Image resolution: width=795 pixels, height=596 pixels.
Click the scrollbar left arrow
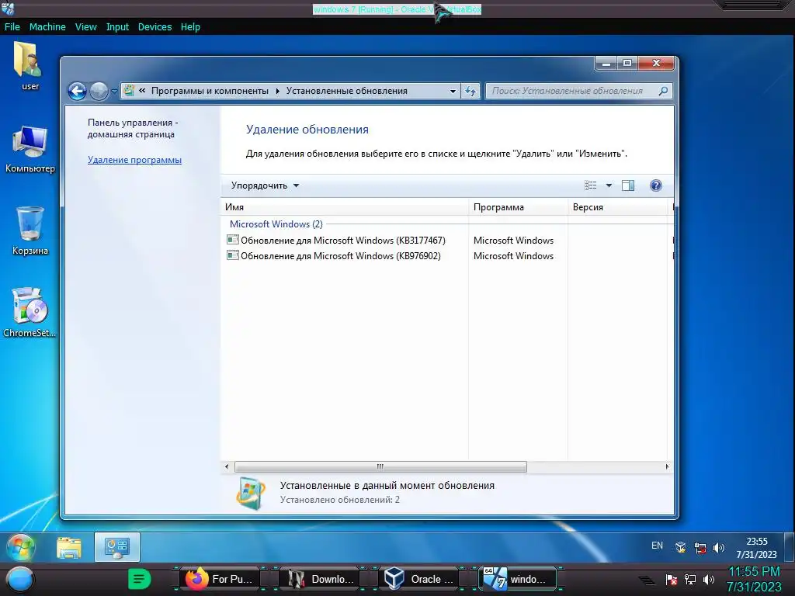(227, 466)
